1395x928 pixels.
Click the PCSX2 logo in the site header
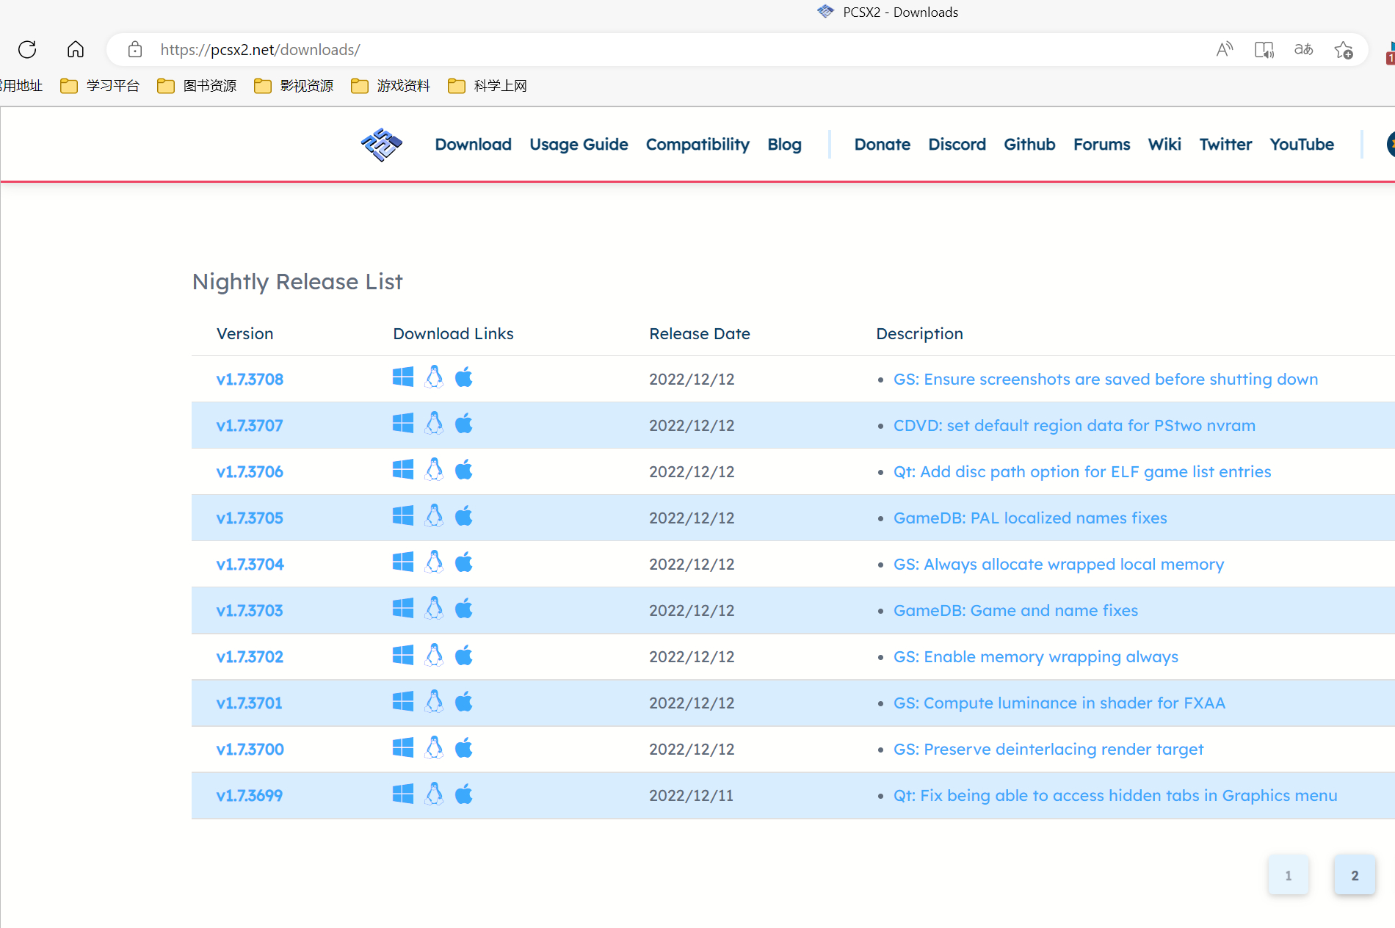point(382,145)
